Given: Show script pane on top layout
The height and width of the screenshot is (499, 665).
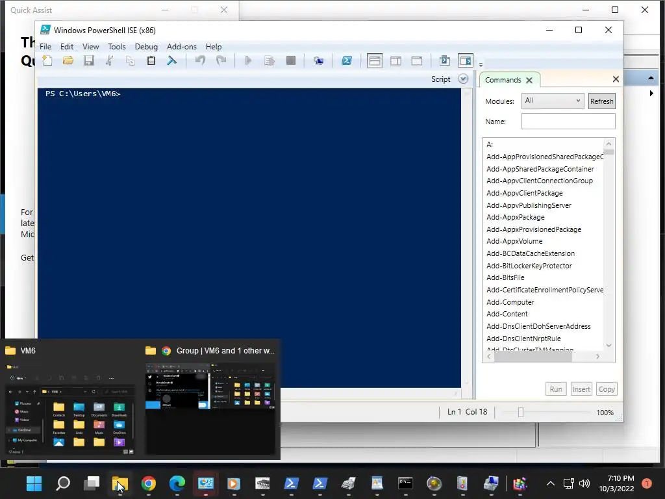Looking at the screenshot, I should pyautogui.click(x=375, y=60).
